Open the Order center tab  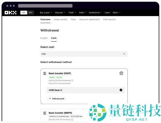(61, 19)
